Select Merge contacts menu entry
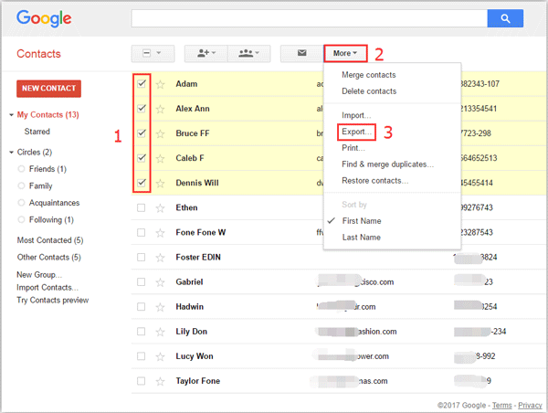 point(368,75)
